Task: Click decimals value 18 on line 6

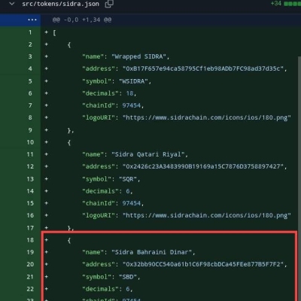Action: point(129,93)
